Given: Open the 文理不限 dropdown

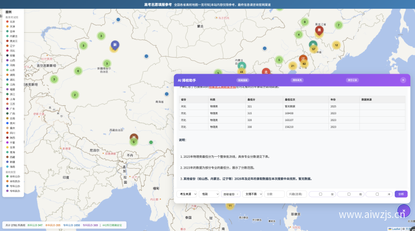Looking at the screenshot, I should pos(252,194).
